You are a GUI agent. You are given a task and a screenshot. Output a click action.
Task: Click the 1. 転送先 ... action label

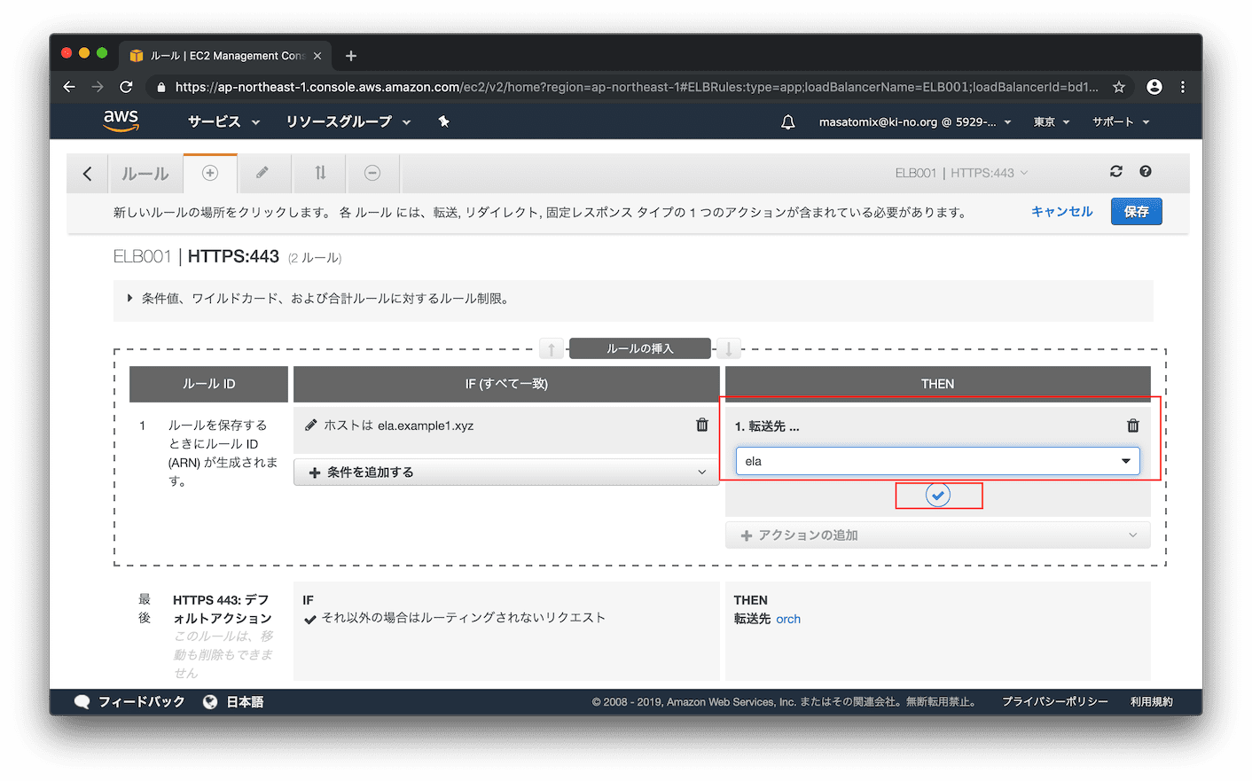tap(767, 426)
